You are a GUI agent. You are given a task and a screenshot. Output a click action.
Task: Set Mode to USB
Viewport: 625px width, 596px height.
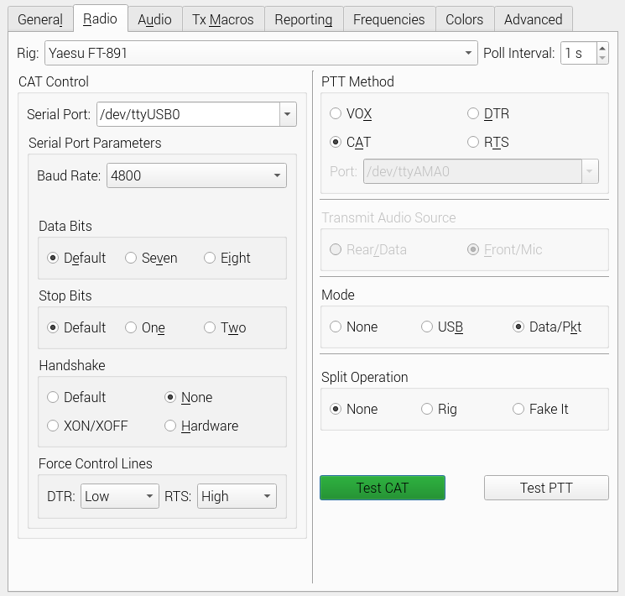pyautogui.click(x=442, y=327)
